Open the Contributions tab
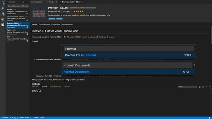Screen dimensions: 212x119 44,24
